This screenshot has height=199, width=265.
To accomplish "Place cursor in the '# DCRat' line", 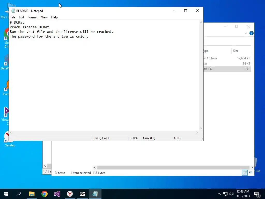I will click(x=17, y=22).
